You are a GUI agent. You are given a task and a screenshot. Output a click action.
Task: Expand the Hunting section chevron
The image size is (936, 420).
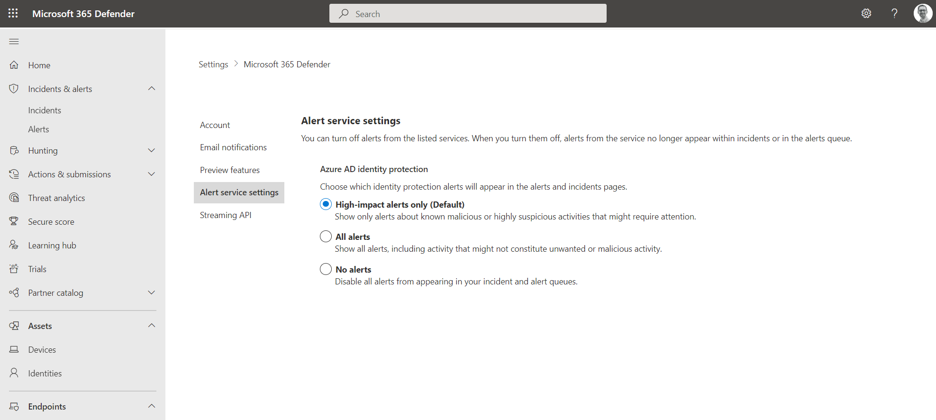[152, 150]
